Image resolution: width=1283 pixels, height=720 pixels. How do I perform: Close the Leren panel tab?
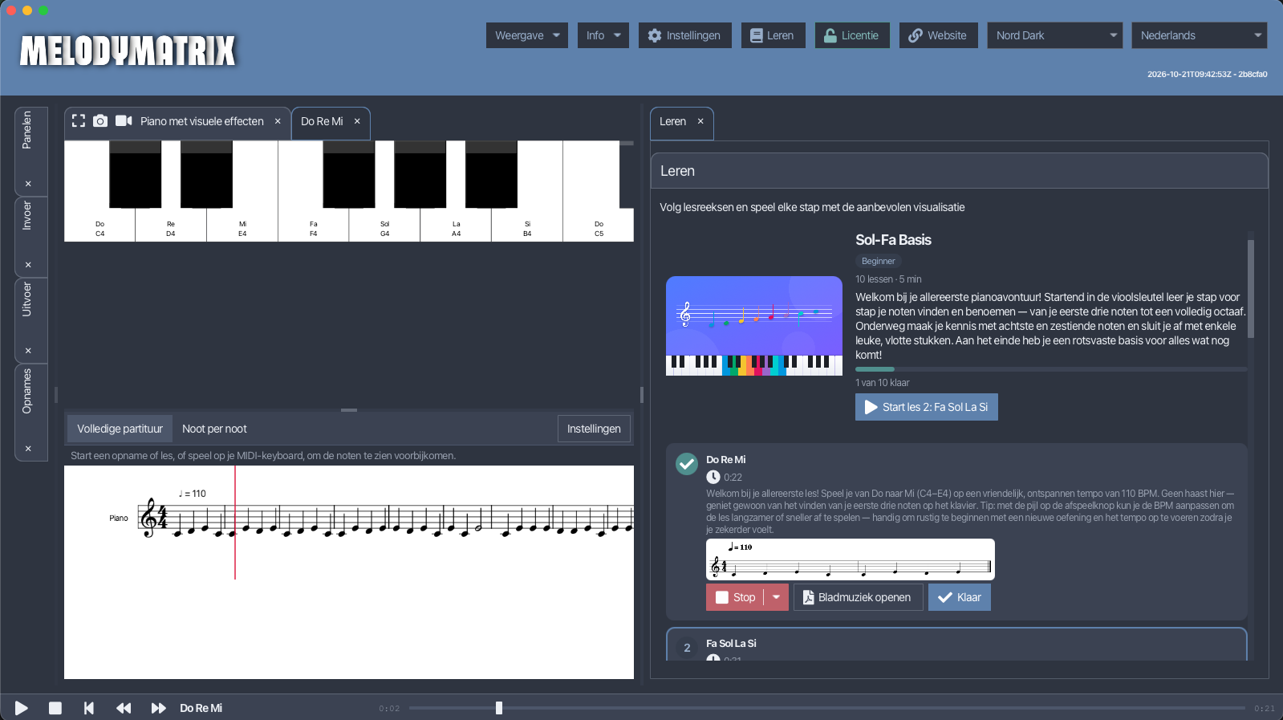[x=700, y=121]
